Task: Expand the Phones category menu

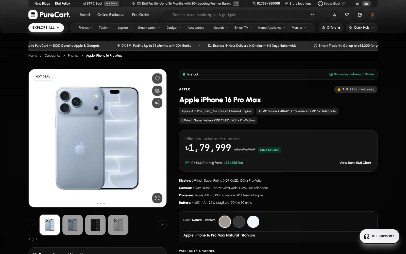Action: (x=85, y=28)
